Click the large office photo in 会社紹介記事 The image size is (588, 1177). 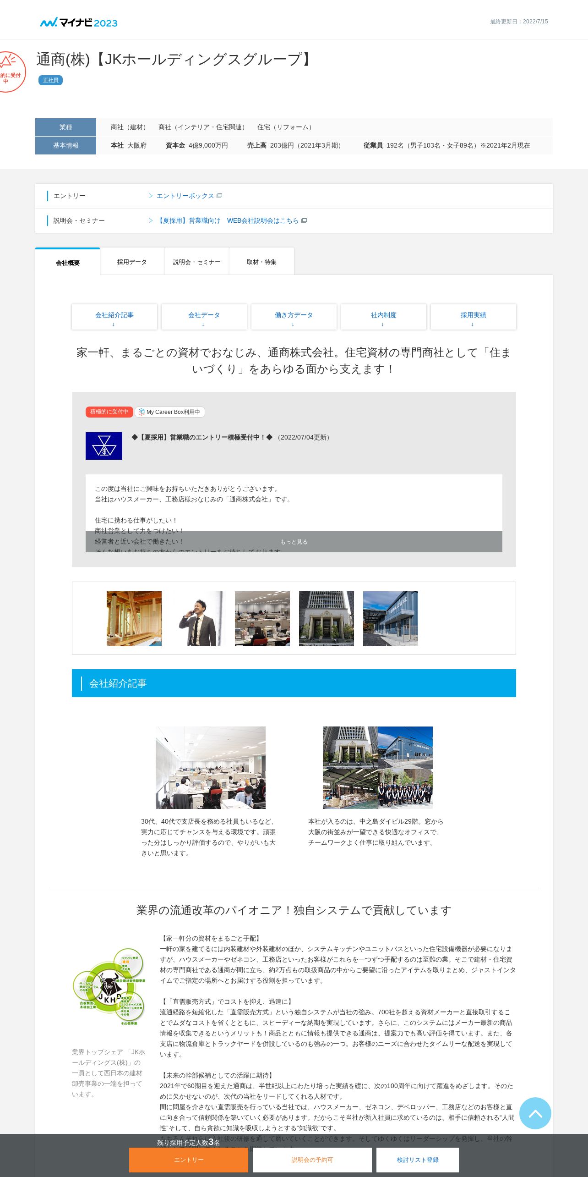(x=211, y=767)
